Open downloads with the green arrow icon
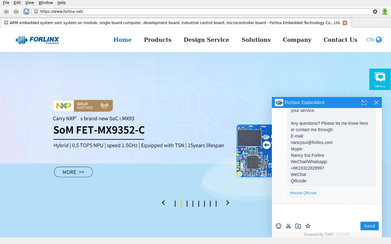Viewport: 391px width, 244px height. point(385,12)
